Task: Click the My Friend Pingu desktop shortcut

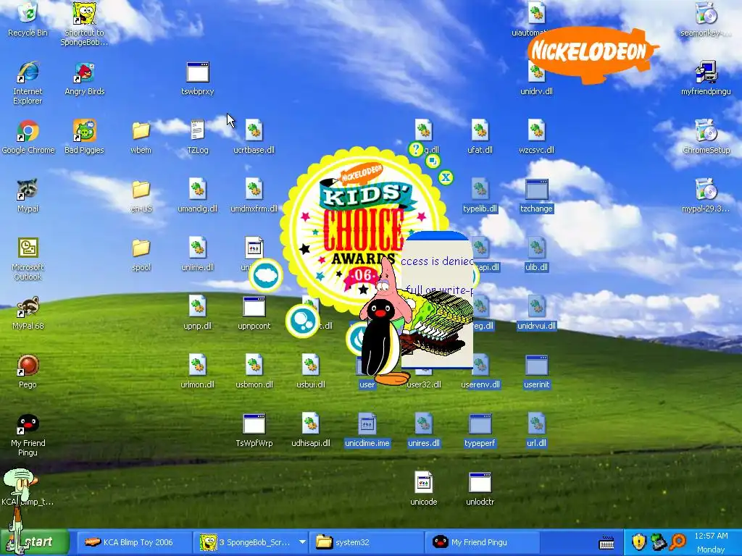Action: coord(28,435)
